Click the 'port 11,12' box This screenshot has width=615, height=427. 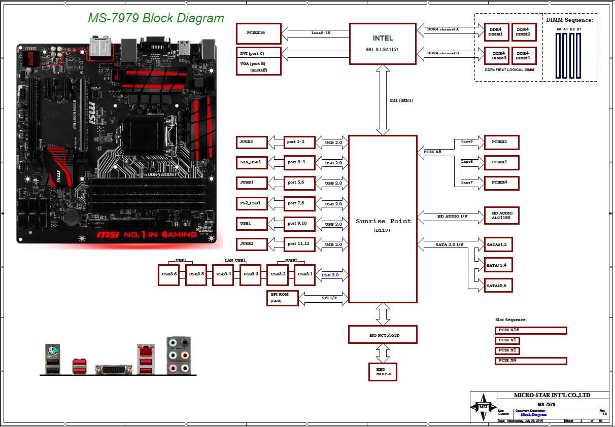tap(299, 244)
